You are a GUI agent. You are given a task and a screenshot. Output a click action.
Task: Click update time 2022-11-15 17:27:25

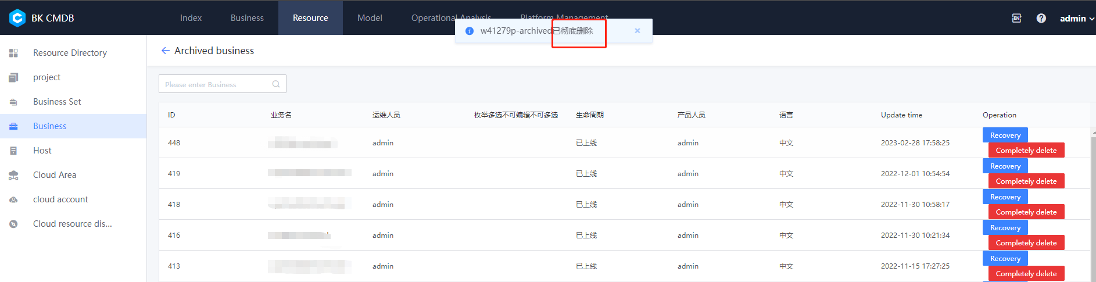[x=915, y=266]
